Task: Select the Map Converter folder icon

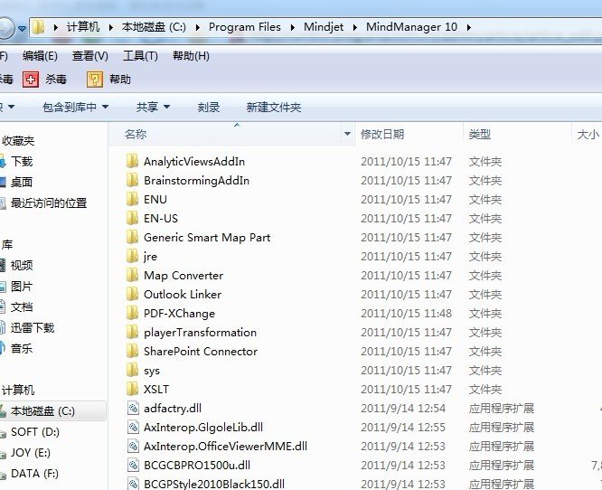Action: (132, 276)
